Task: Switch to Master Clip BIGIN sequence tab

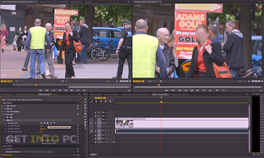Action: (111, 95)
